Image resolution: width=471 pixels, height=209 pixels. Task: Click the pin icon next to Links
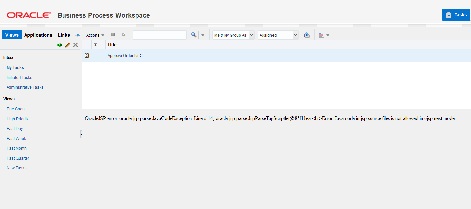(x=77, y=35)
